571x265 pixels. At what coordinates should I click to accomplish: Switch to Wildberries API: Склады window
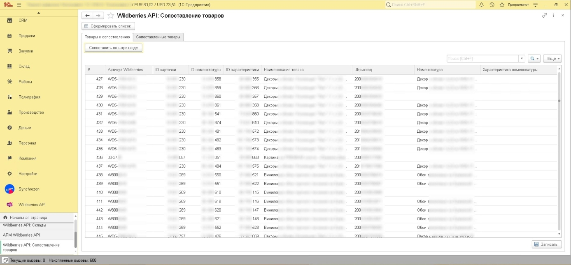(37, 225)
